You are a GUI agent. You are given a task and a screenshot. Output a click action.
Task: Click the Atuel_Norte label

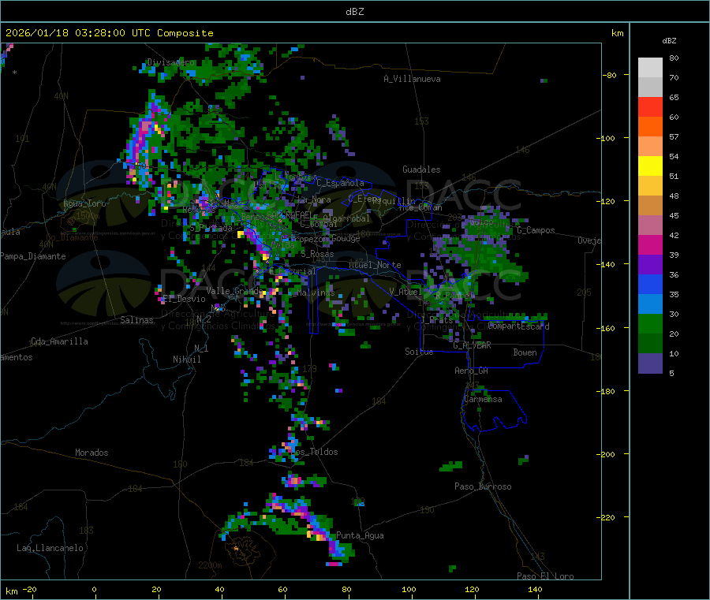pos(375,265)
